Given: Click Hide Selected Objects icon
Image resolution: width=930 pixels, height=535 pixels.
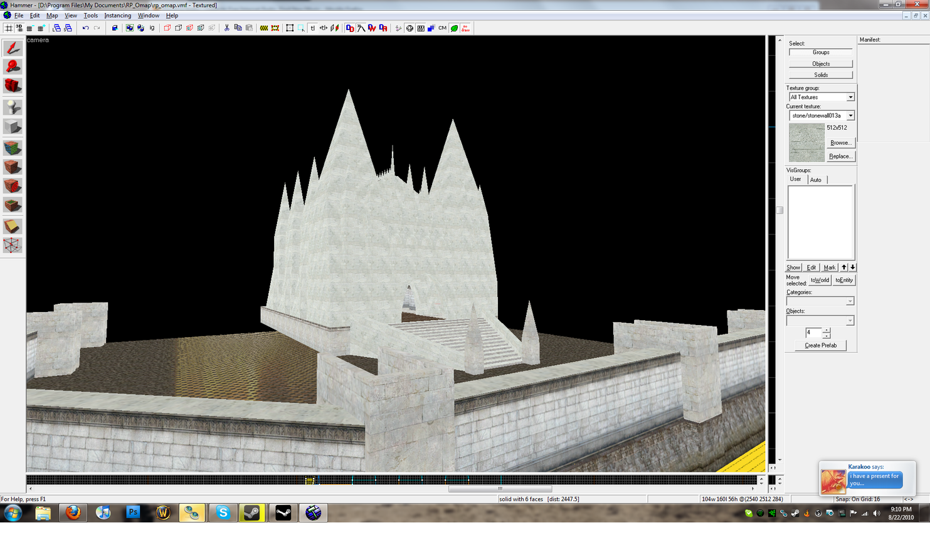Looking at the screenshot, I should tap(167, 28).
